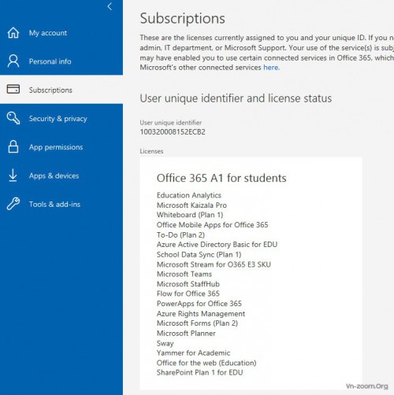
Task: Click 'SharePoint Plan 1 for EDU' entry
Action: pyautogui.click(x=199, y=373)
